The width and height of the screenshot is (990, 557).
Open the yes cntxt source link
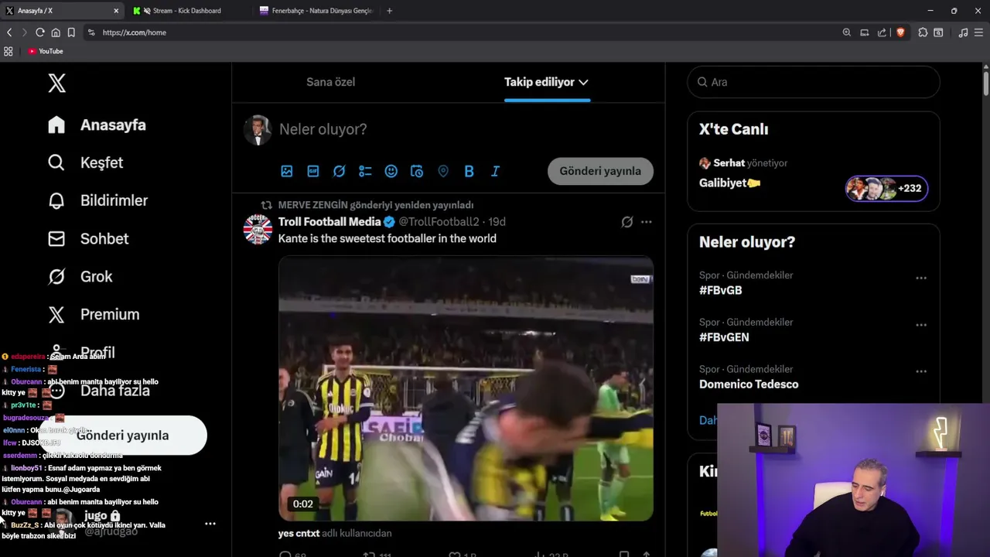coord(299,533)
